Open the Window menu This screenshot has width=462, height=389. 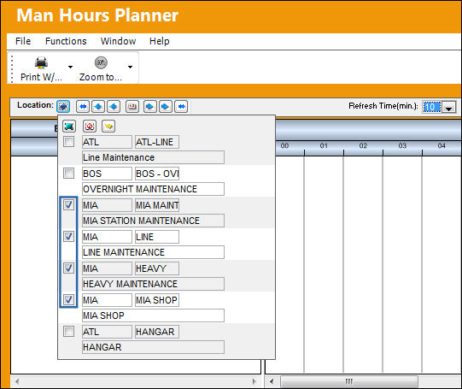click(x=118, y=41)
